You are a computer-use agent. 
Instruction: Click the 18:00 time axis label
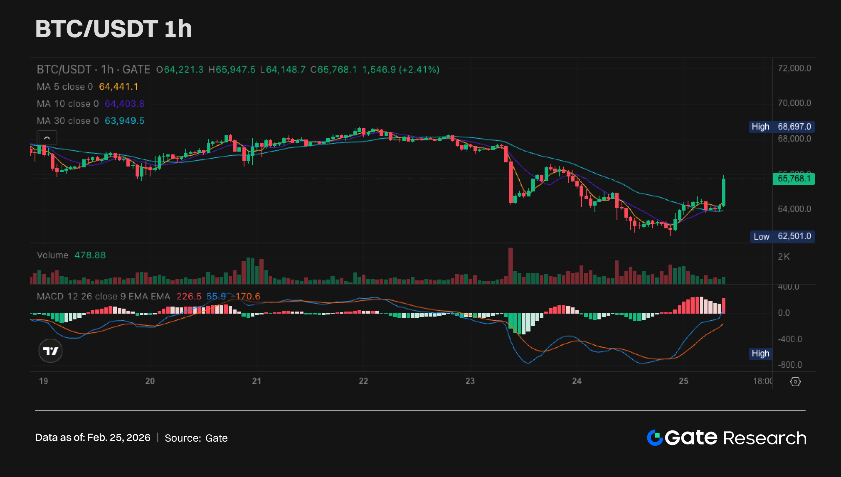[x=763, y=381]
